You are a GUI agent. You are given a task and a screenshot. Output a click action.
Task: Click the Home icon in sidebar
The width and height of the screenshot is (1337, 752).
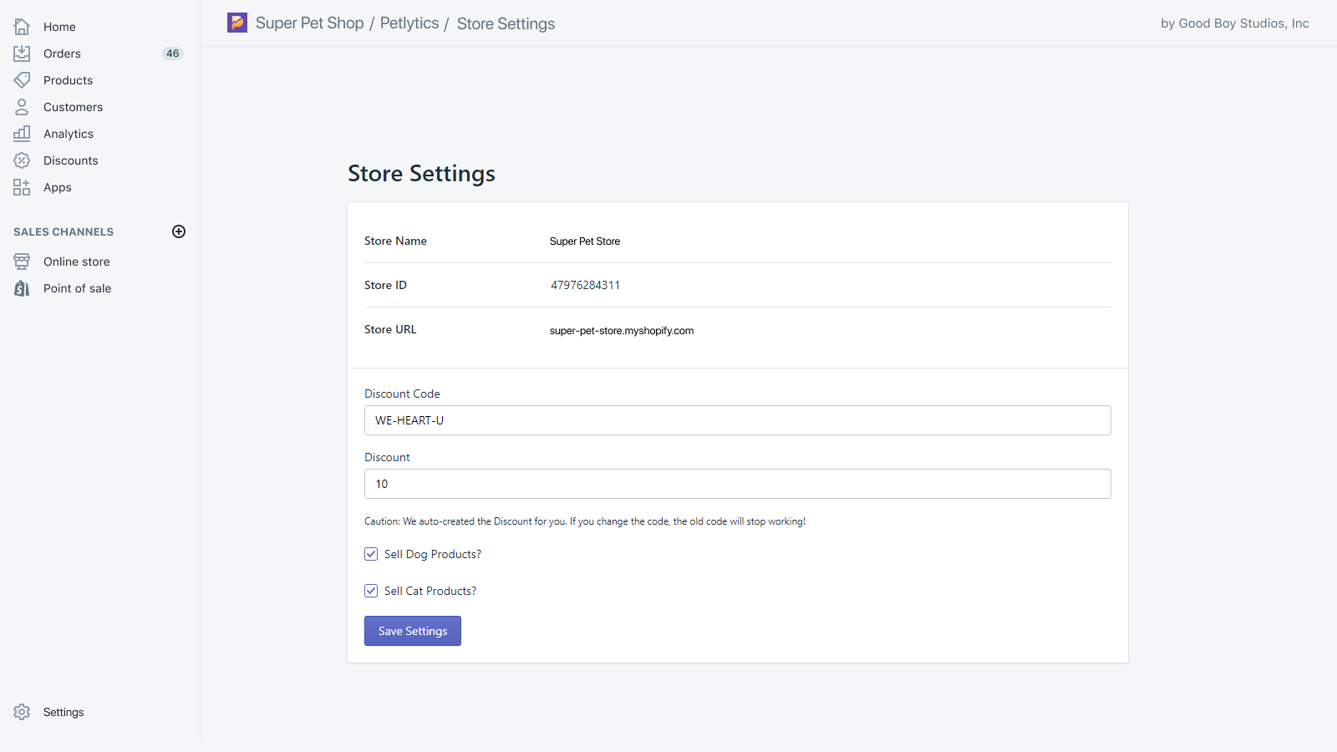[22, 27]
